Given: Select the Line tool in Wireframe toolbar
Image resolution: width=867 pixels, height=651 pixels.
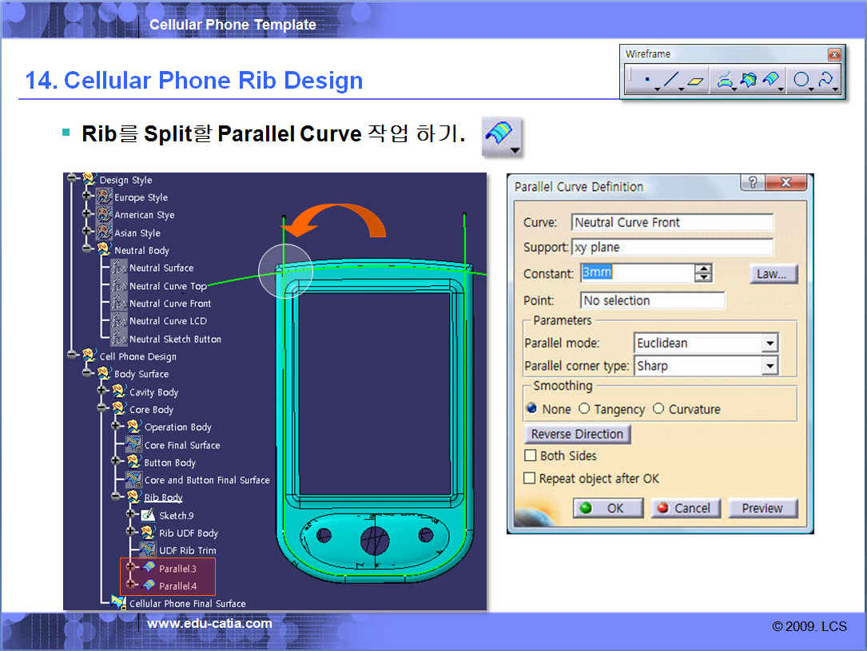Looking at the screenshot, I should click(671, 81).
